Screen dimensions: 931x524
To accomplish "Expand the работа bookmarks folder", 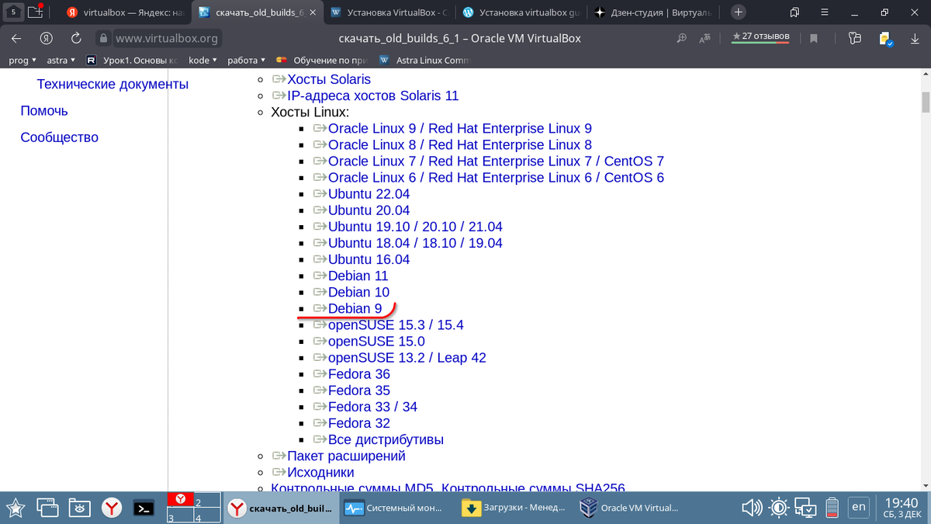I will (x=247, y=61).
